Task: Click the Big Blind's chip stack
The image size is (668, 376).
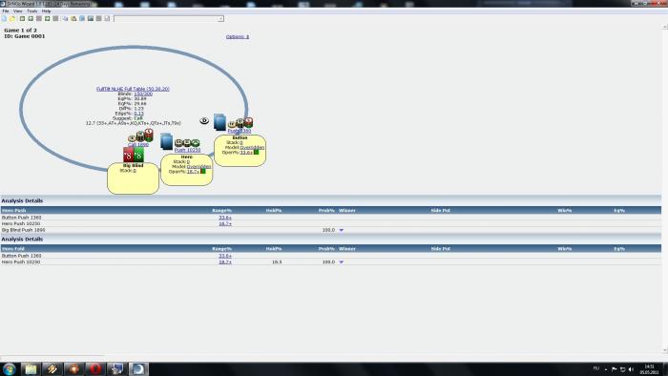Action: (140, 136)
